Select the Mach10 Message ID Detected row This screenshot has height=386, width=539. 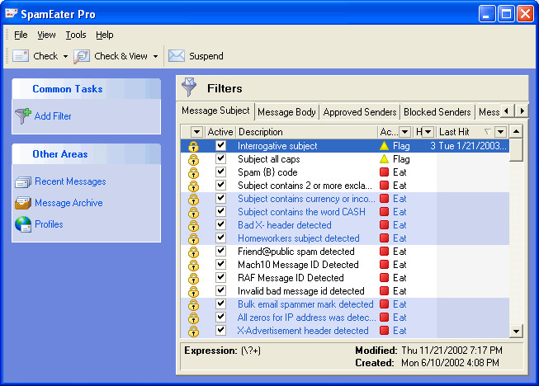click(345, 265)
